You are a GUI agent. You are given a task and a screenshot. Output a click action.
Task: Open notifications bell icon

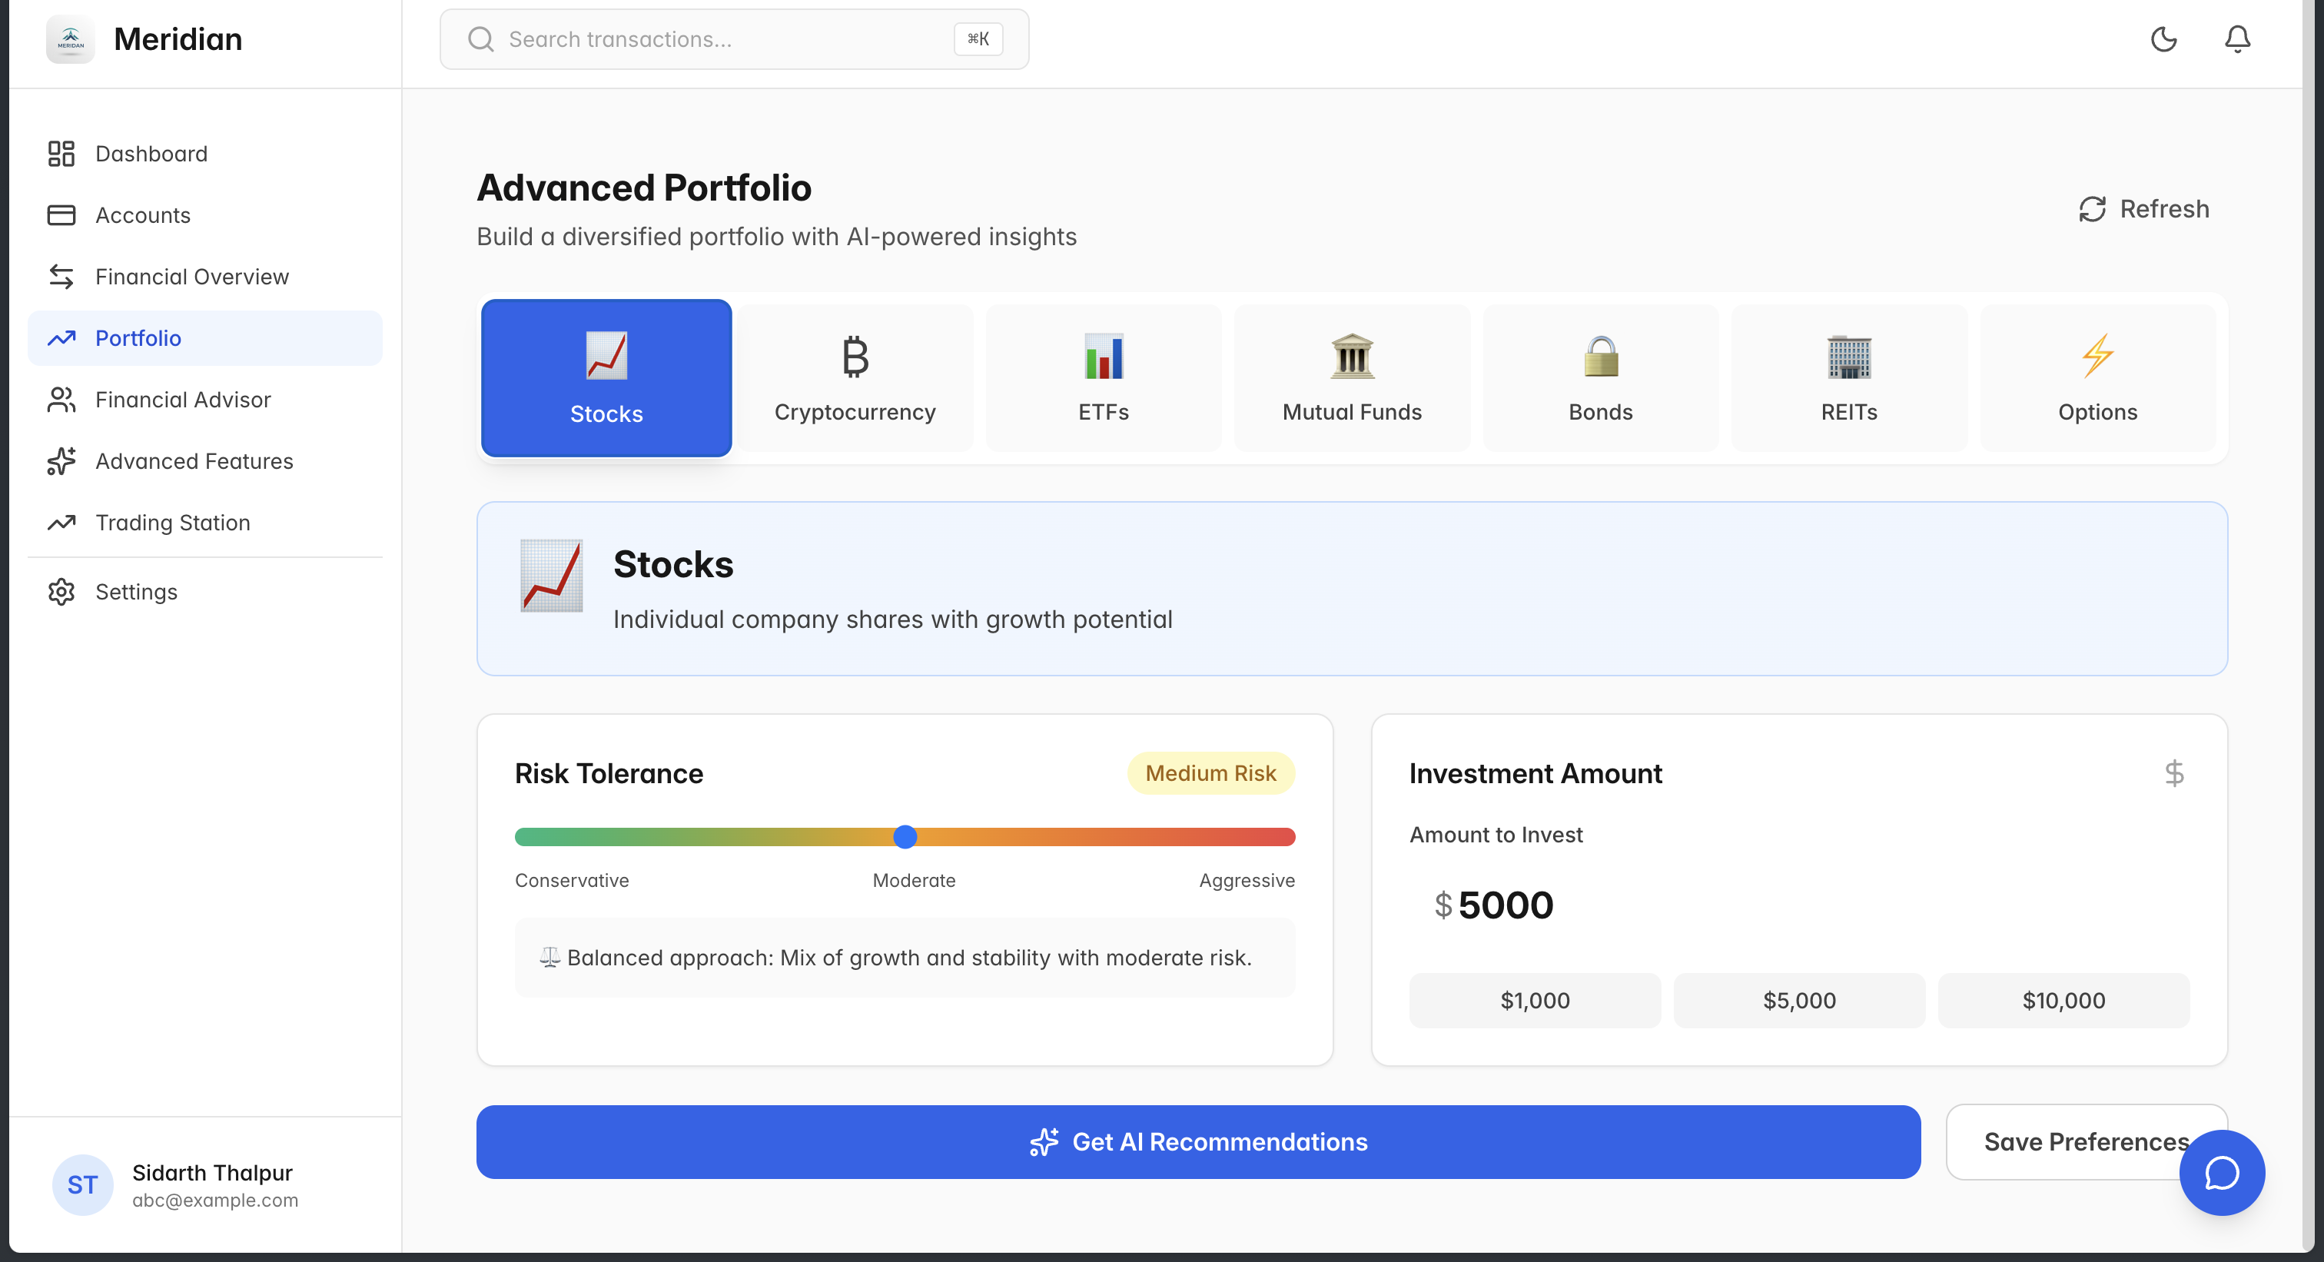click(2236, 38)
